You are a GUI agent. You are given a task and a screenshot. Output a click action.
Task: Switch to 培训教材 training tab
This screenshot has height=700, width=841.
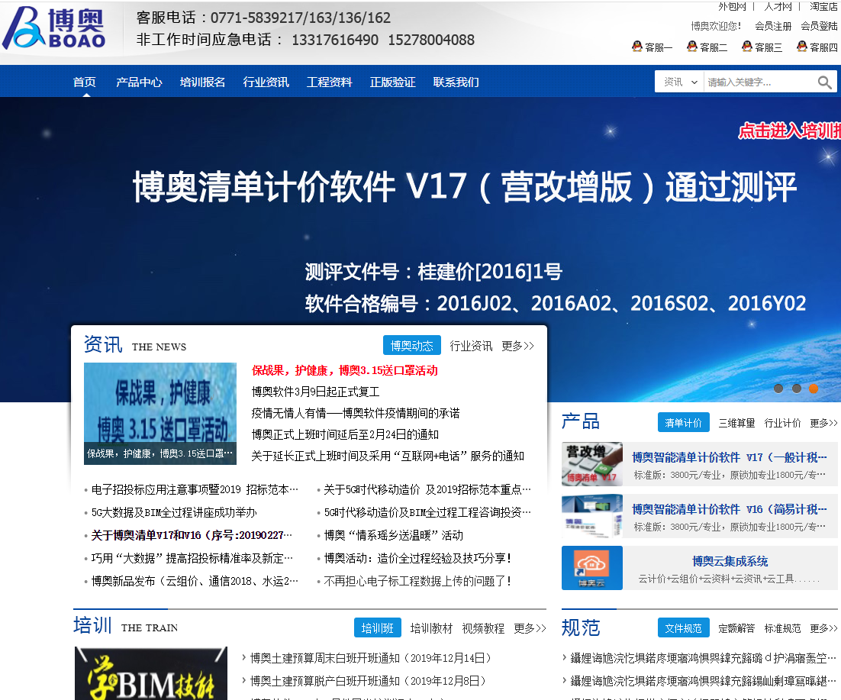pos(431,628)
